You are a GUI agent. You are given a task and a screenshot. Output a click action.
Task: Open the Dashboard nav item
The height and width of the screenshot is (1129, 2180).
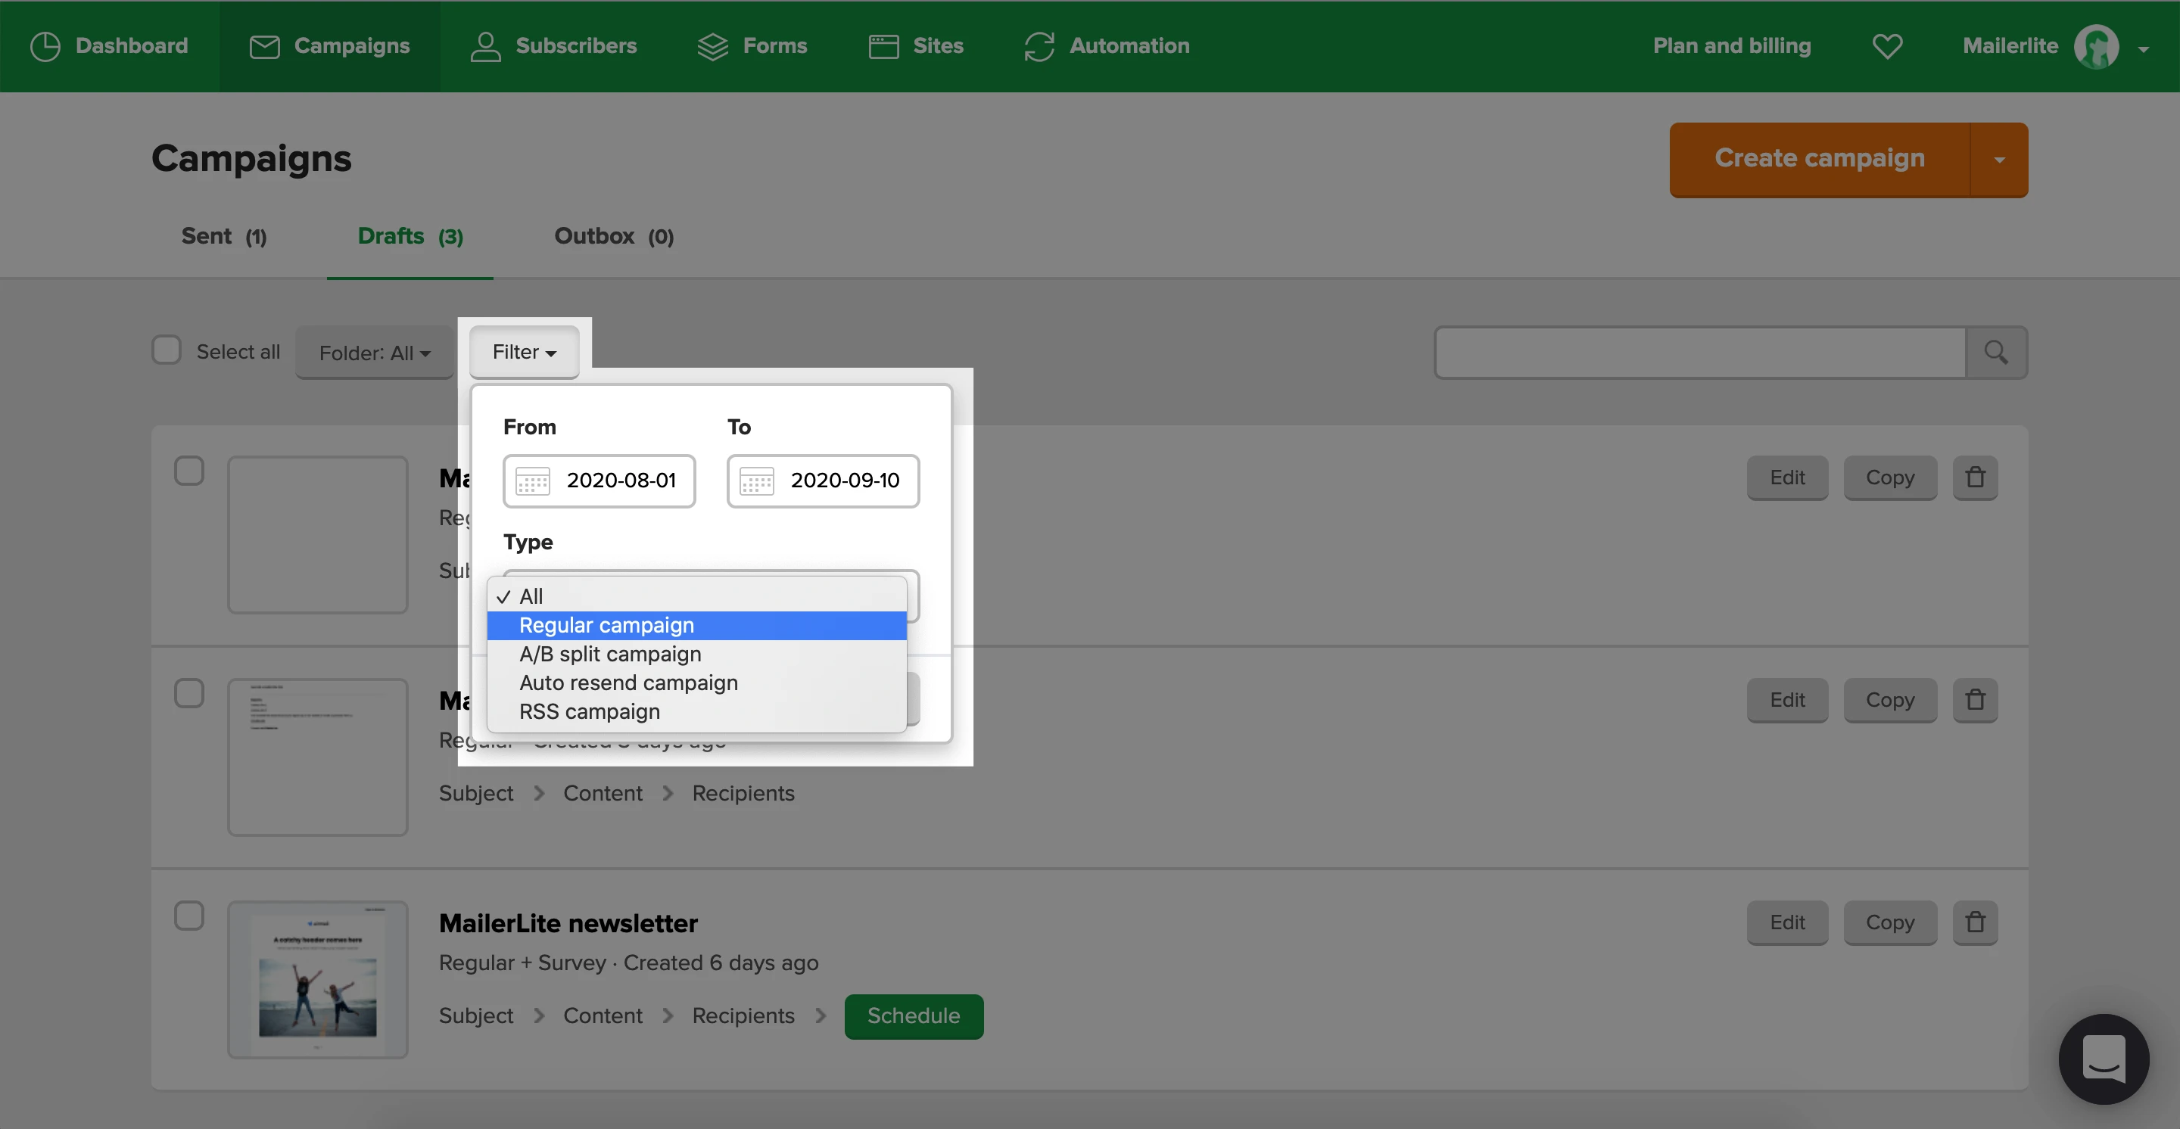tap(108, 45)
